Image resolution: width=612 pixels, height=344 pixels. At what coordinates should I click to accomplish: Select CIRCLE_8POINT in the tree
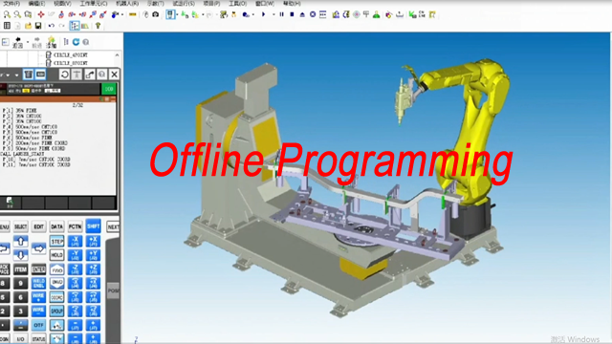point(70,63)
